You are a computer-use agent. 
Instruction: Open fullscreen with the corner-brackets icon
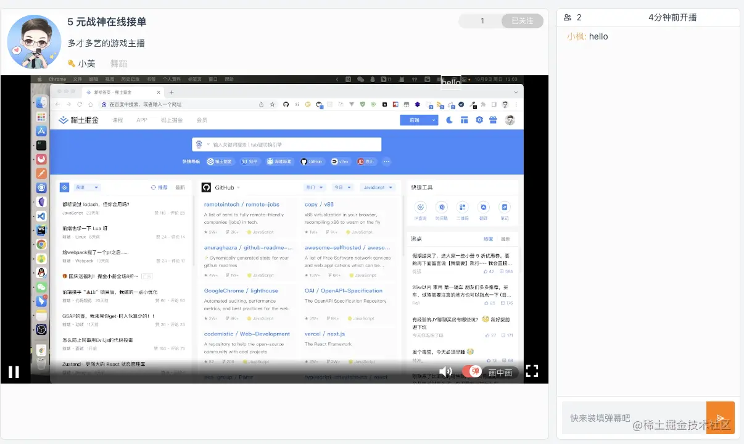[532, 371]
